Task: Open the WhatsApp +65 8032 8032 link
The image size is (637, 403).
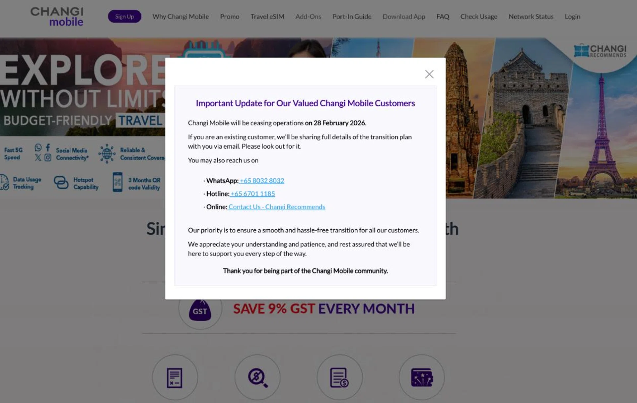Action: pyautogui.click(x=262, y=181)
